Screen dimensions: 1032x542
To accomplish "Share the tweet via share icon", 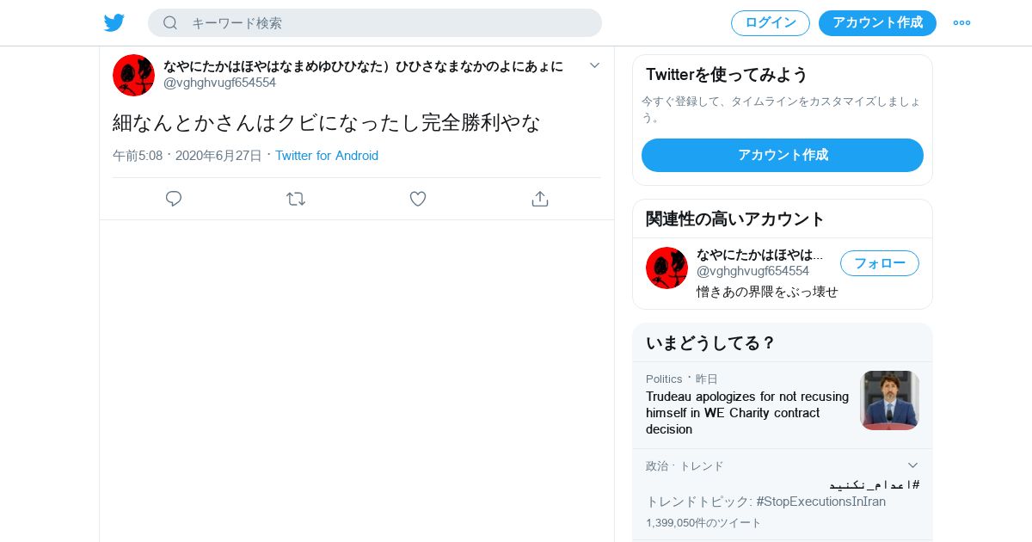I will coord(540,199).
